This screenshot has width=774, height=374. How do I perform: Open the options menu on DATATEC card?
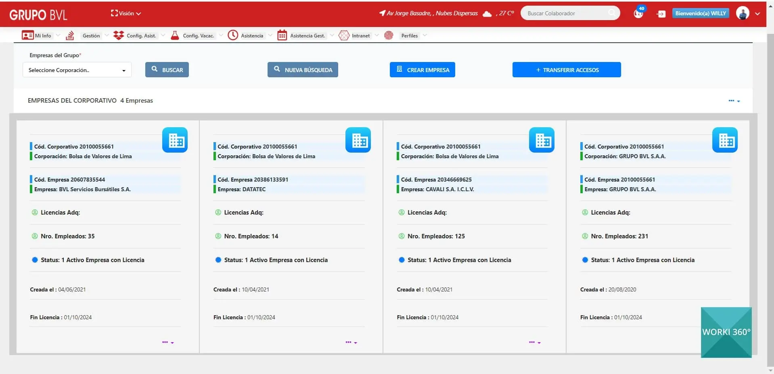pos(351,342)
